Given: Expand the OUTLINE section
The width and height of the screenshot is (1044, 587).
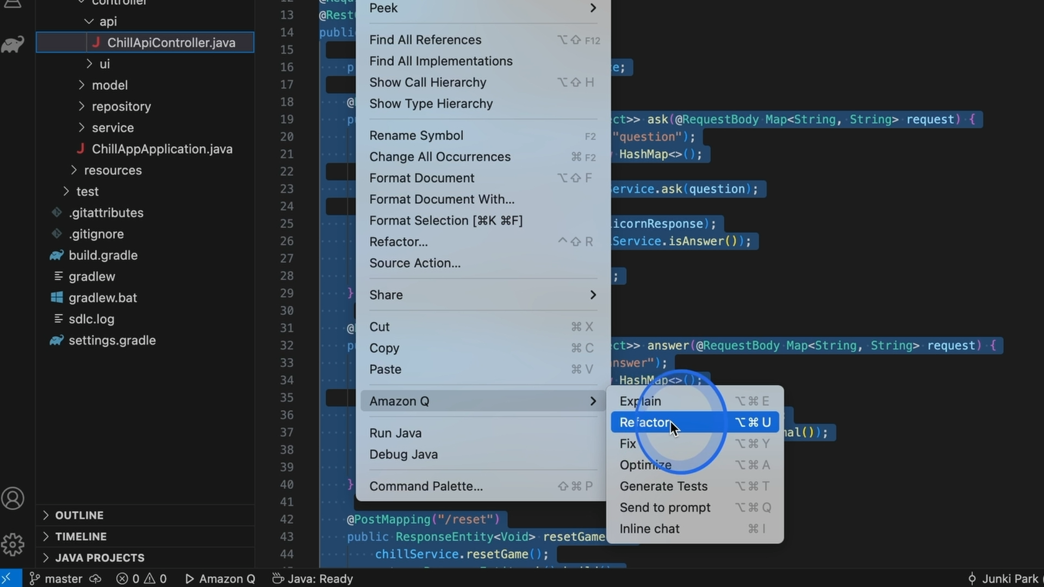Looking at the screenshot, I should pos(79,515).
